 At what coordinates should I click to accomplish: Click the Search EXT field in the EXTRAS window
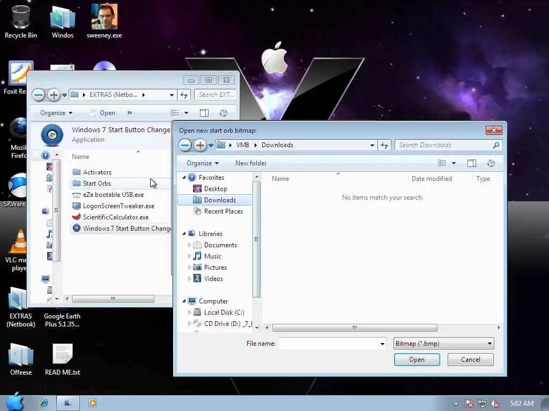point(214,95)
